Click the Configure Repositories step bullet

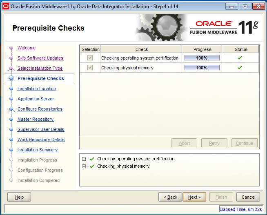(x=11, y=109)
